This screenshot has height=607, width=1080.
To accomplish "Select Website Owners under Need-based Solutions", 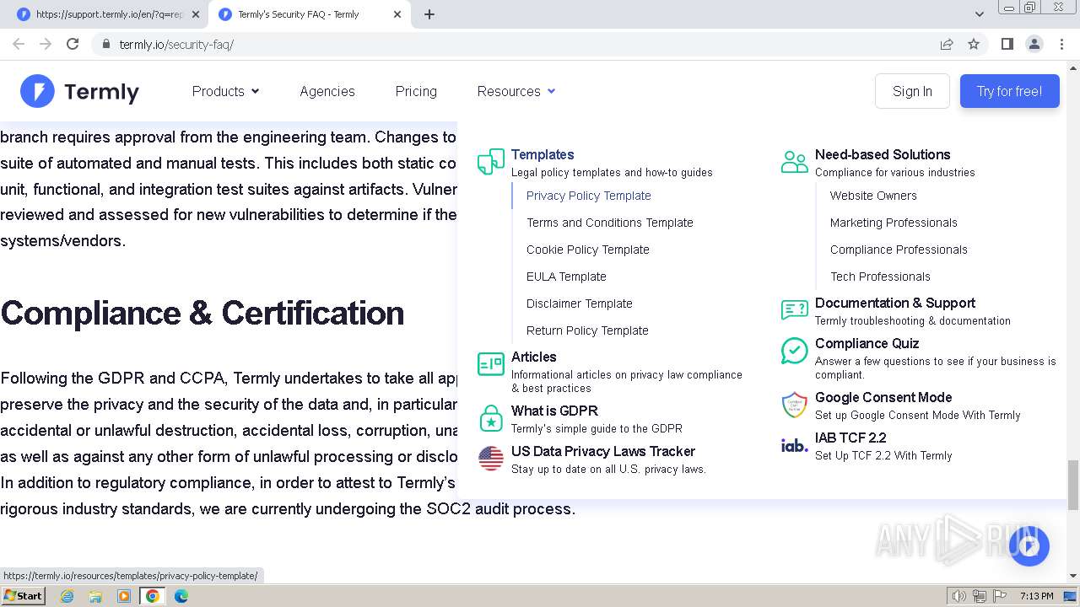I will tap(873, 196).
